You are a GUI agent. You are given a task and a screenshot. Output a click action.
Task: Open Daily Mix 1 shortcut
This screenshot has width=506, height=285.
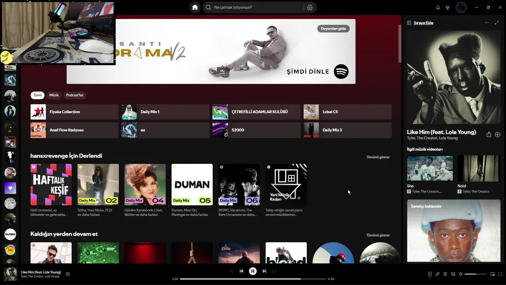pos(165,112)
